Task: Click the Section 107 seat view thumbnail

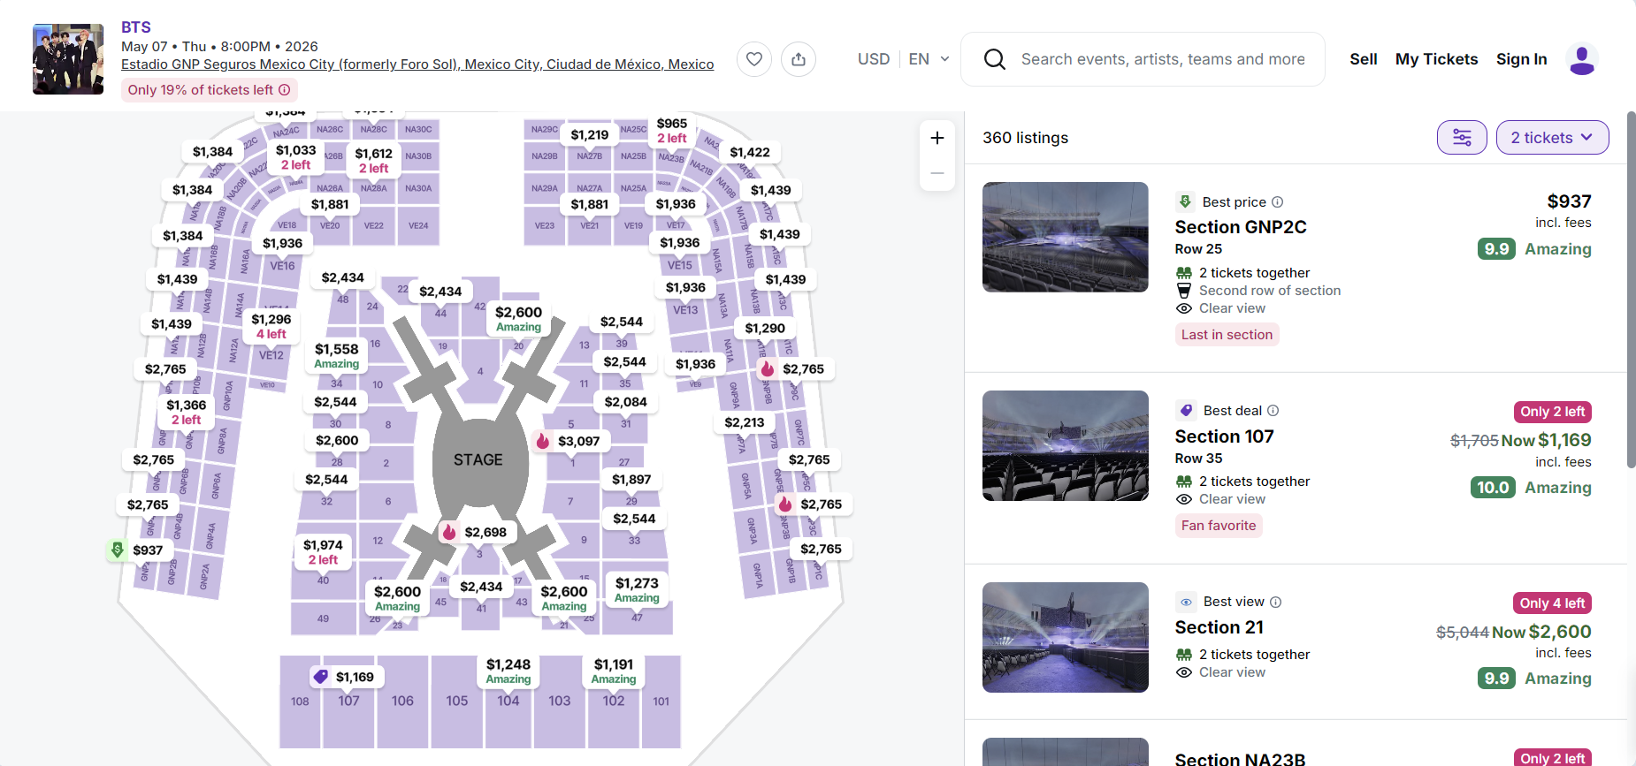Action: click(x=1065, y=446)
